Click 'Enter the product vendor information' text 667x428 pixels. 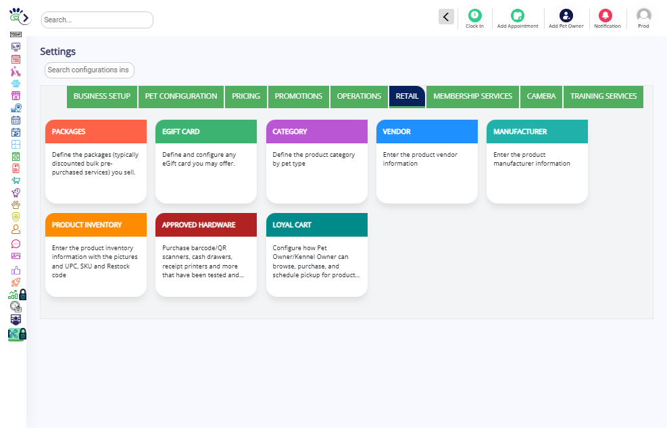(x=420, y=159)
